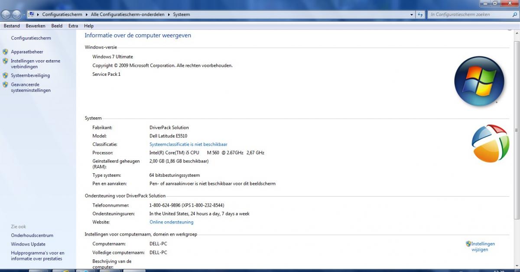This screenshot has width=520, height=272.
Task: Open the address bar history dropdown arrow
Action: [412, 14]
